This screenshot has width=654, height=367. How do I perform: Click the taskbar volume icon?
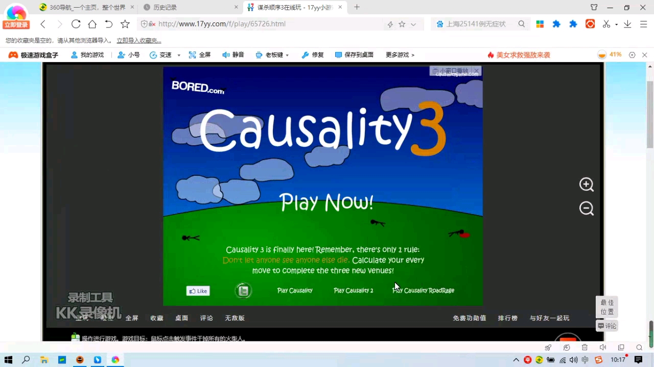(573, 360)
